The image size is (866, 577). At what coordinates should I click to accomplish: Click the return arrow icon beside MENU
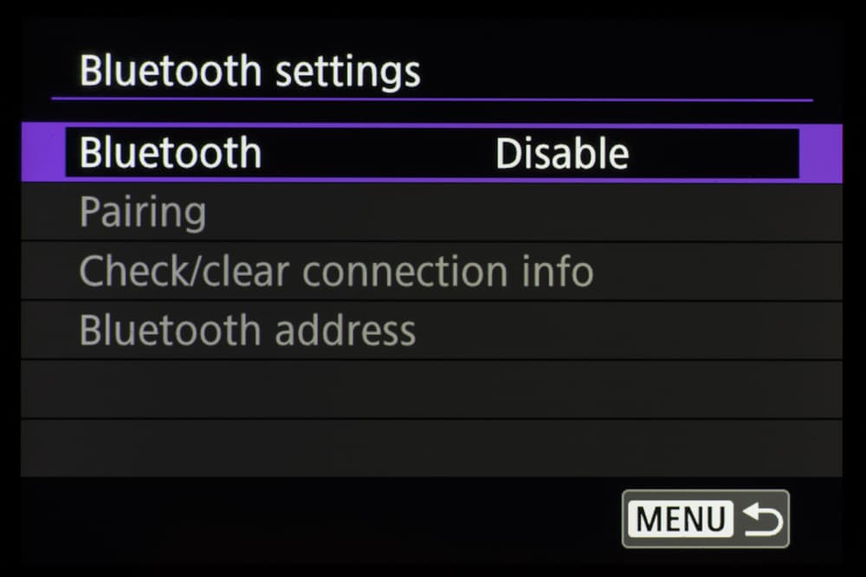point(763,519)
